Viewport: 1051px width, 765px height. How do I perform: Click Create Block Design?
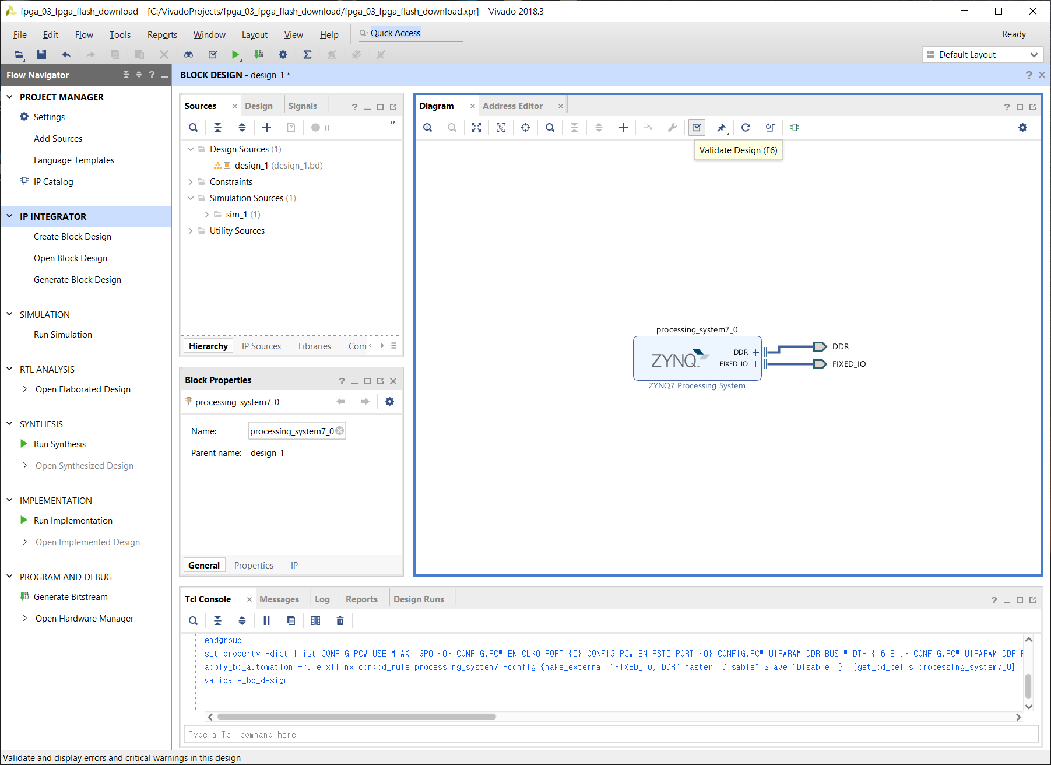click(x=72, y=237)
